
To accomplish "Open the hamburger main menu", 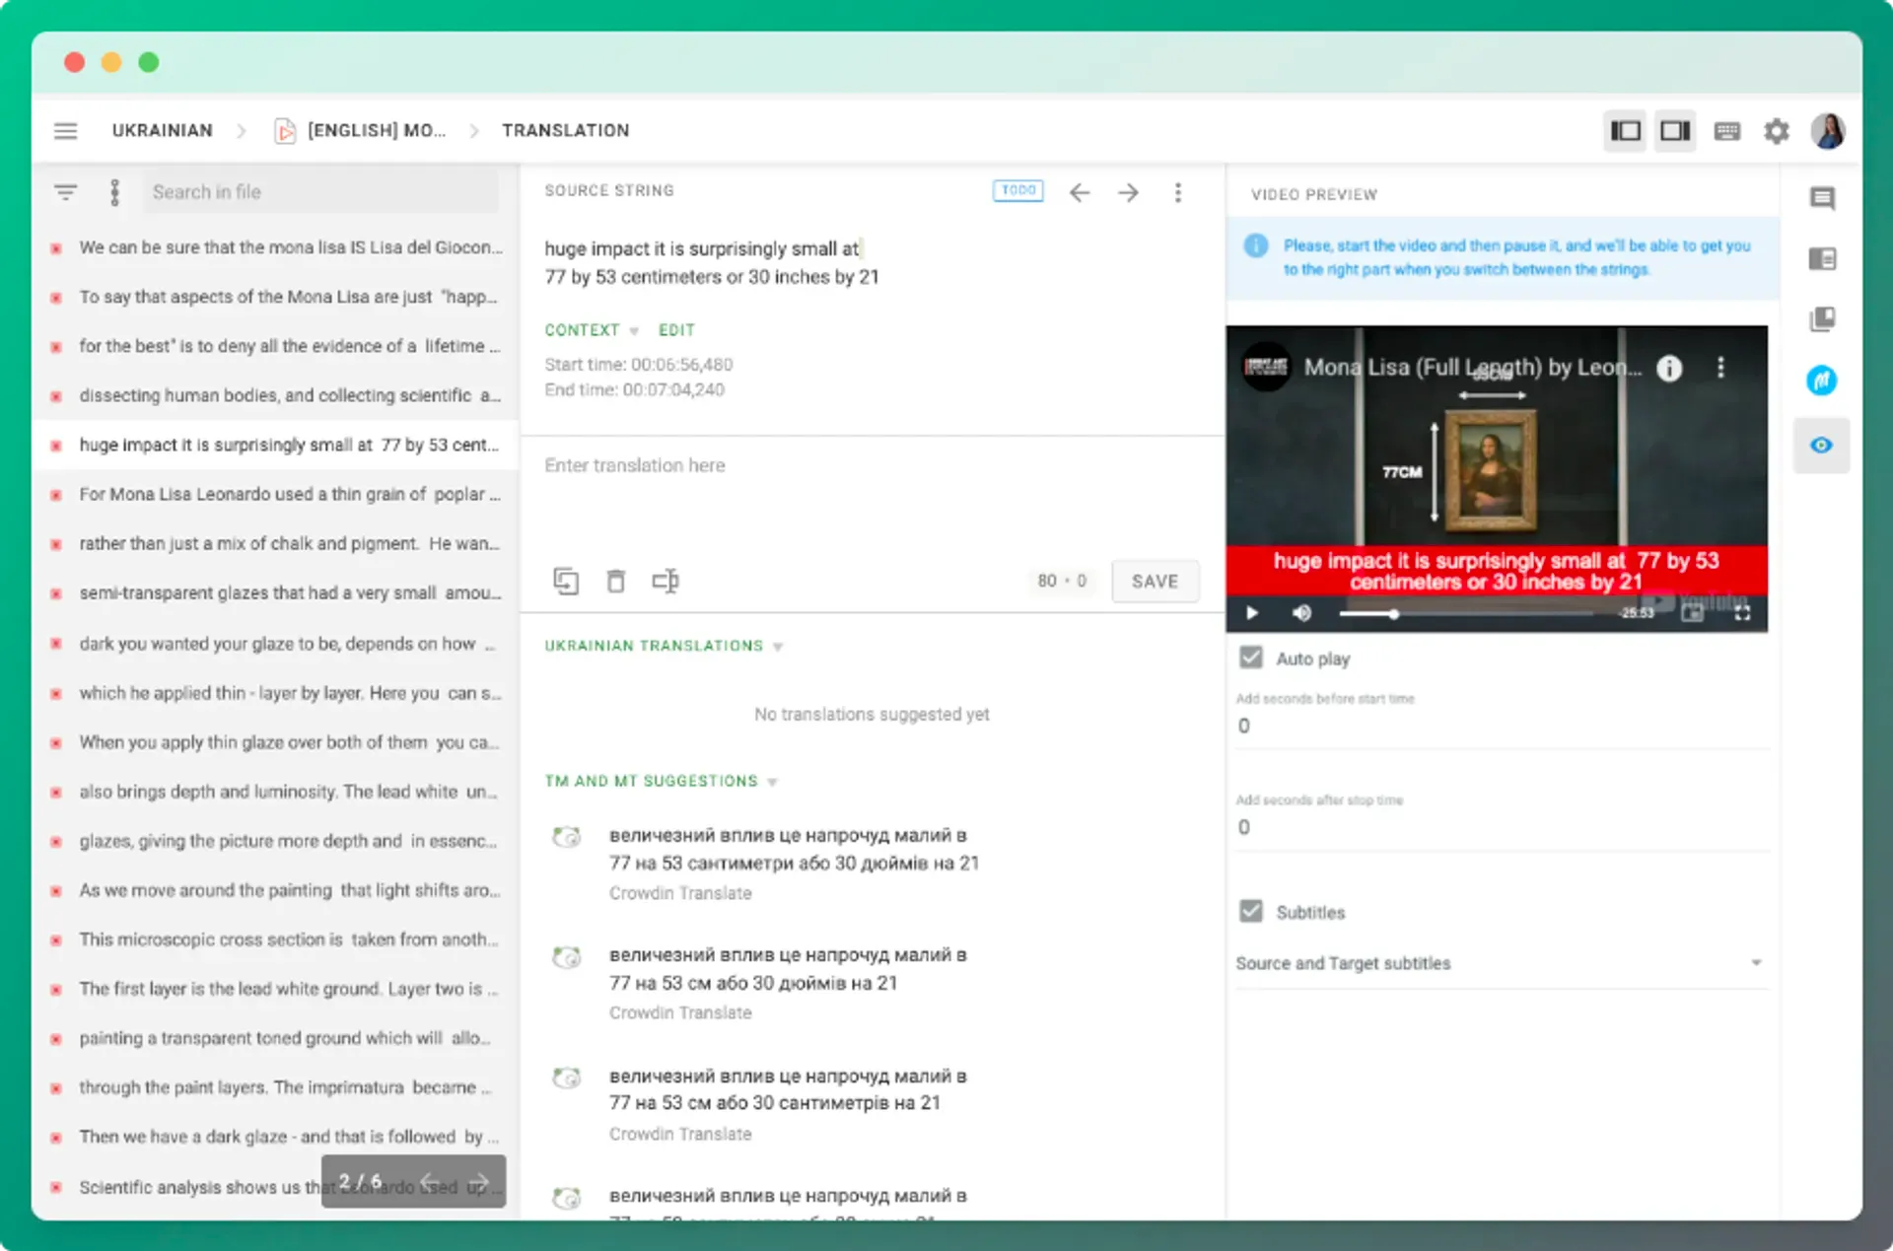I will (x=65, y=130).
